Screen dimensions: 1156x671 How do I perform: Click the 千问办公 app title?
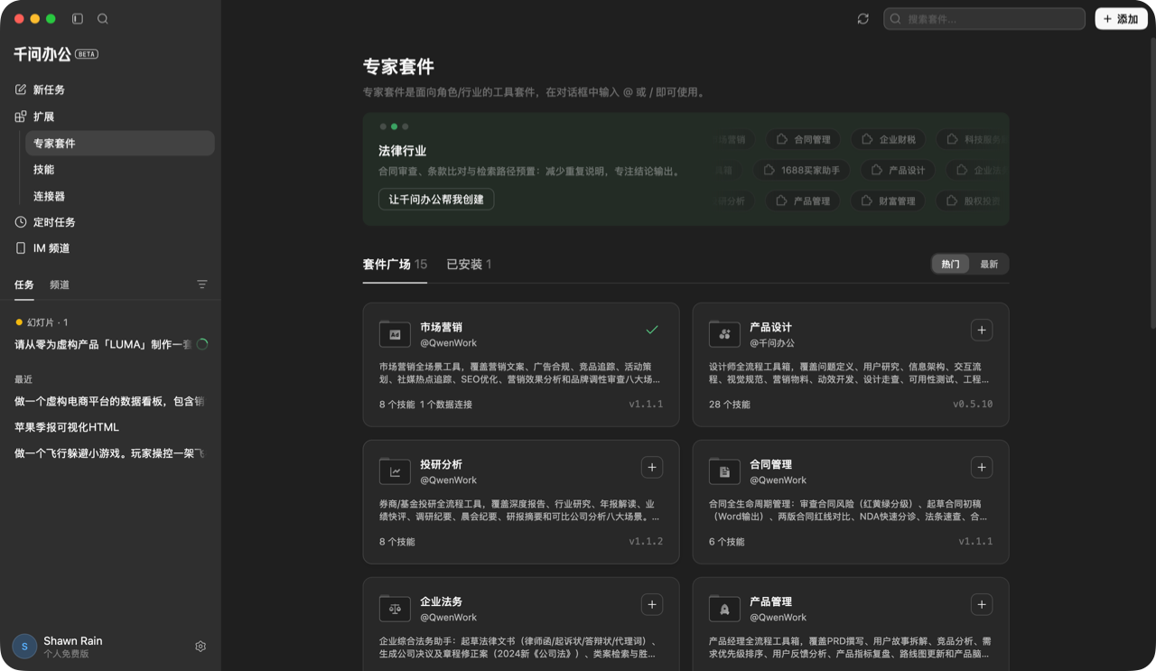42,54
